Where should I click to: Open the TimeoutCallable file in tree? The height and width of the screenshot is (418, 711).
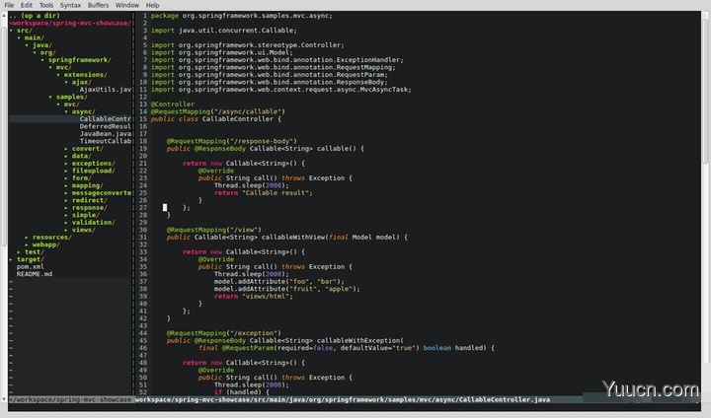point(106,141)
